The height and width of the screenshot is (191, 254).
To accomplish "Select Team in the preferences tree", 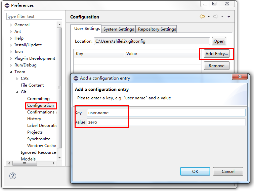I will [x=20, y=72].
